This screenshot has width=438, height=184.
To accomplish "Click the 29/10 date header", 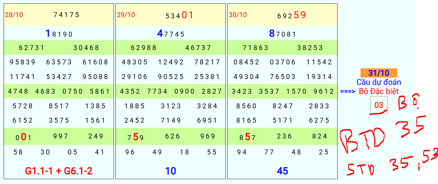I will point(126,15).
